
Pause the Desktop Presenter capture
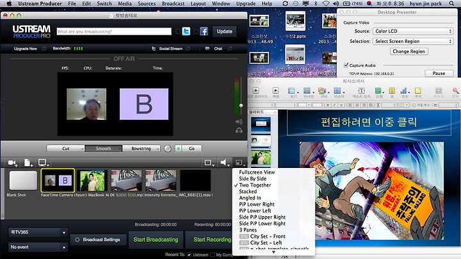pyautogui.click(x=439, y=73)
